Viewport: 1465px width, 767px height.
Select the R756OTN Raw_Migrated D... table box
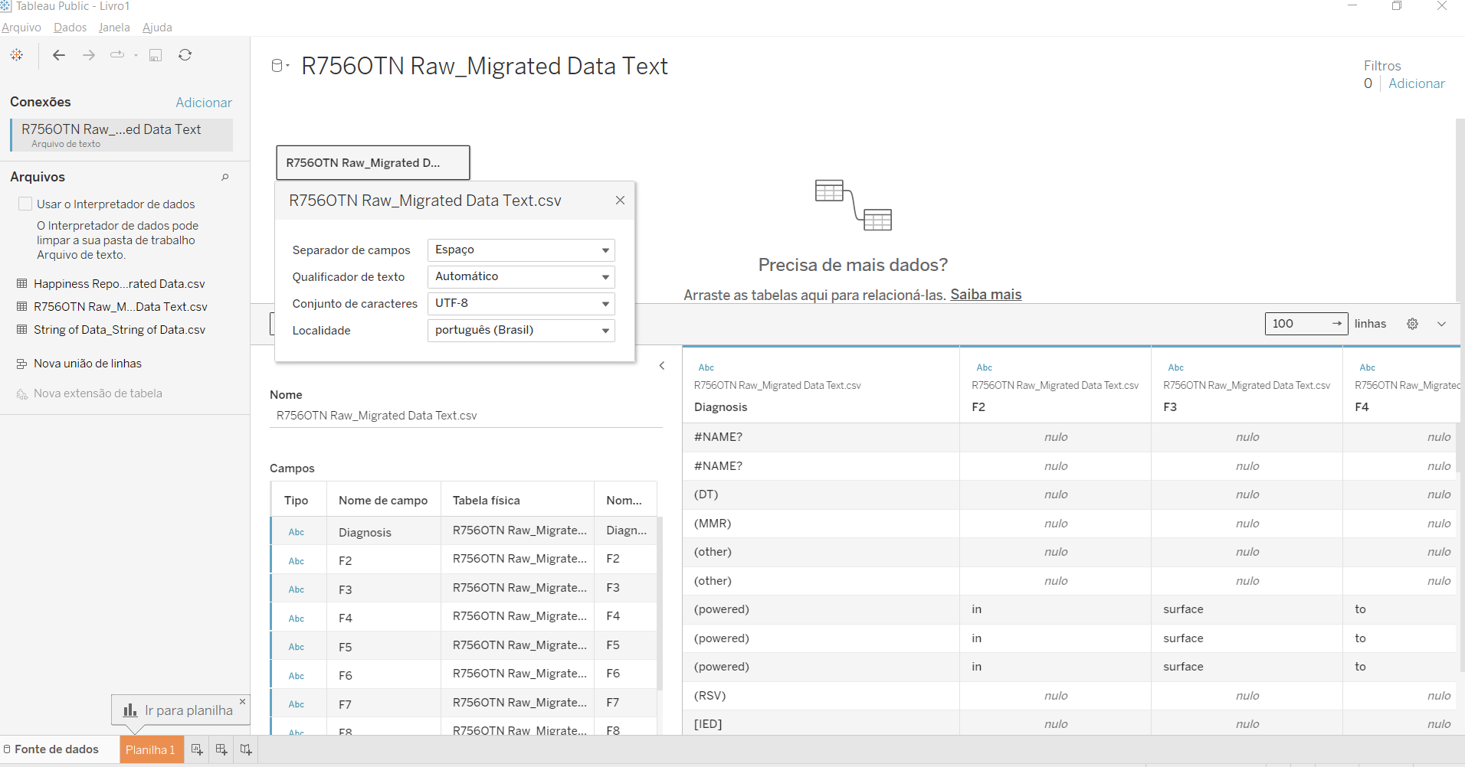click(373, 163)
